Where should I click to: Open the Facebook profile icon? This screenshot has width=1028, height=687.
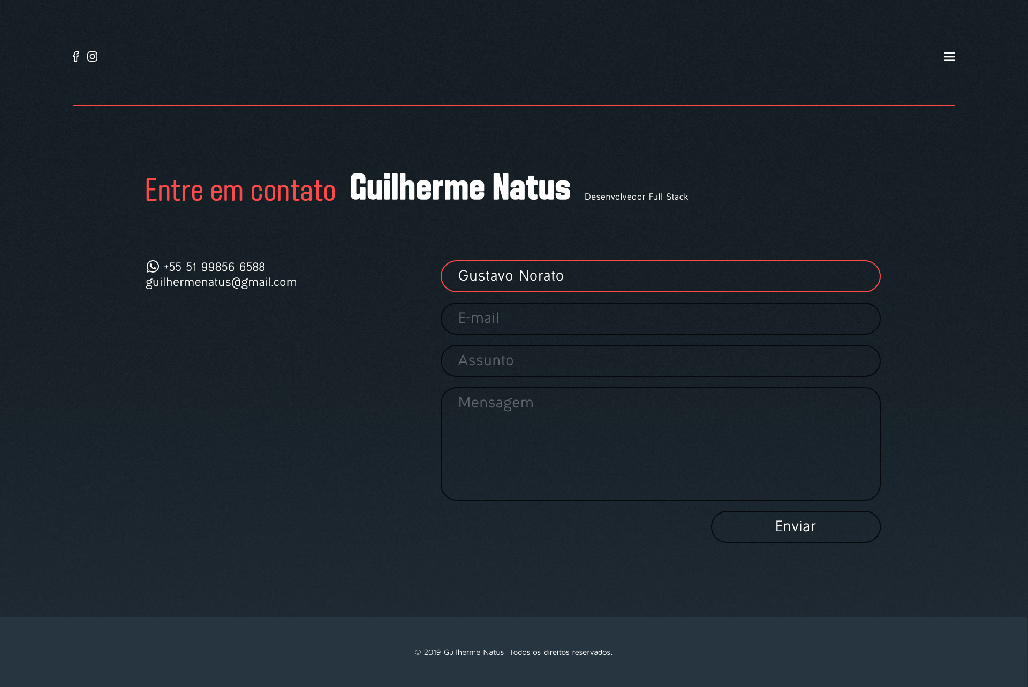click(x=76, y=57)
